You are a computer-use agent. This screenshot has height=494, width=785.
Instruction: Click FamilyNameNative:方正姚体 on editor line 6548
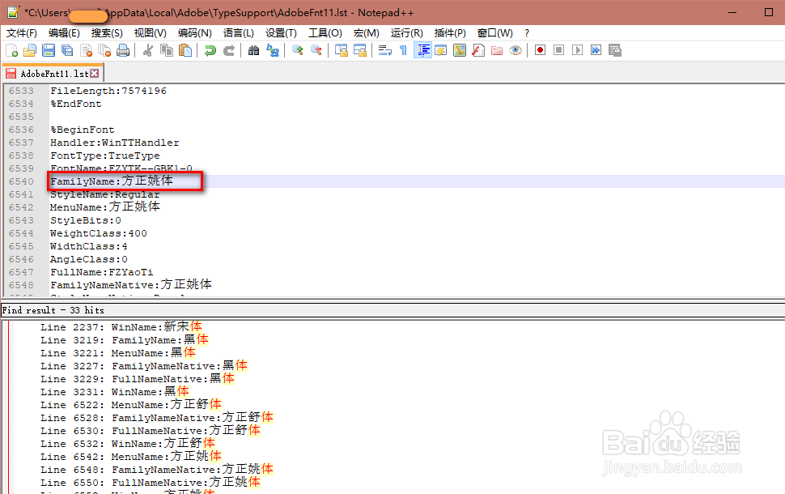click(130, 284)
